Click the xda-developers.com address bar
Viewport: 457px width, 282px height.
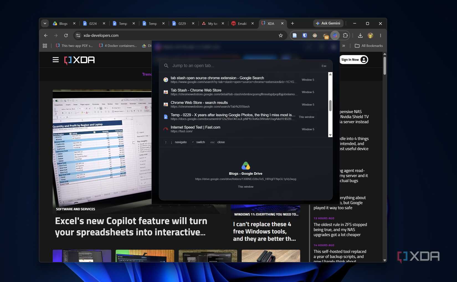(x=180, y=35)
